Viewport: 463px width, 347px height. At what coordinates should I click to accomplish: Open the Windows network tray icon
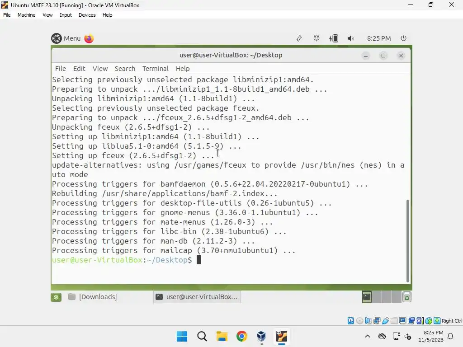click(x=396, y=336)
